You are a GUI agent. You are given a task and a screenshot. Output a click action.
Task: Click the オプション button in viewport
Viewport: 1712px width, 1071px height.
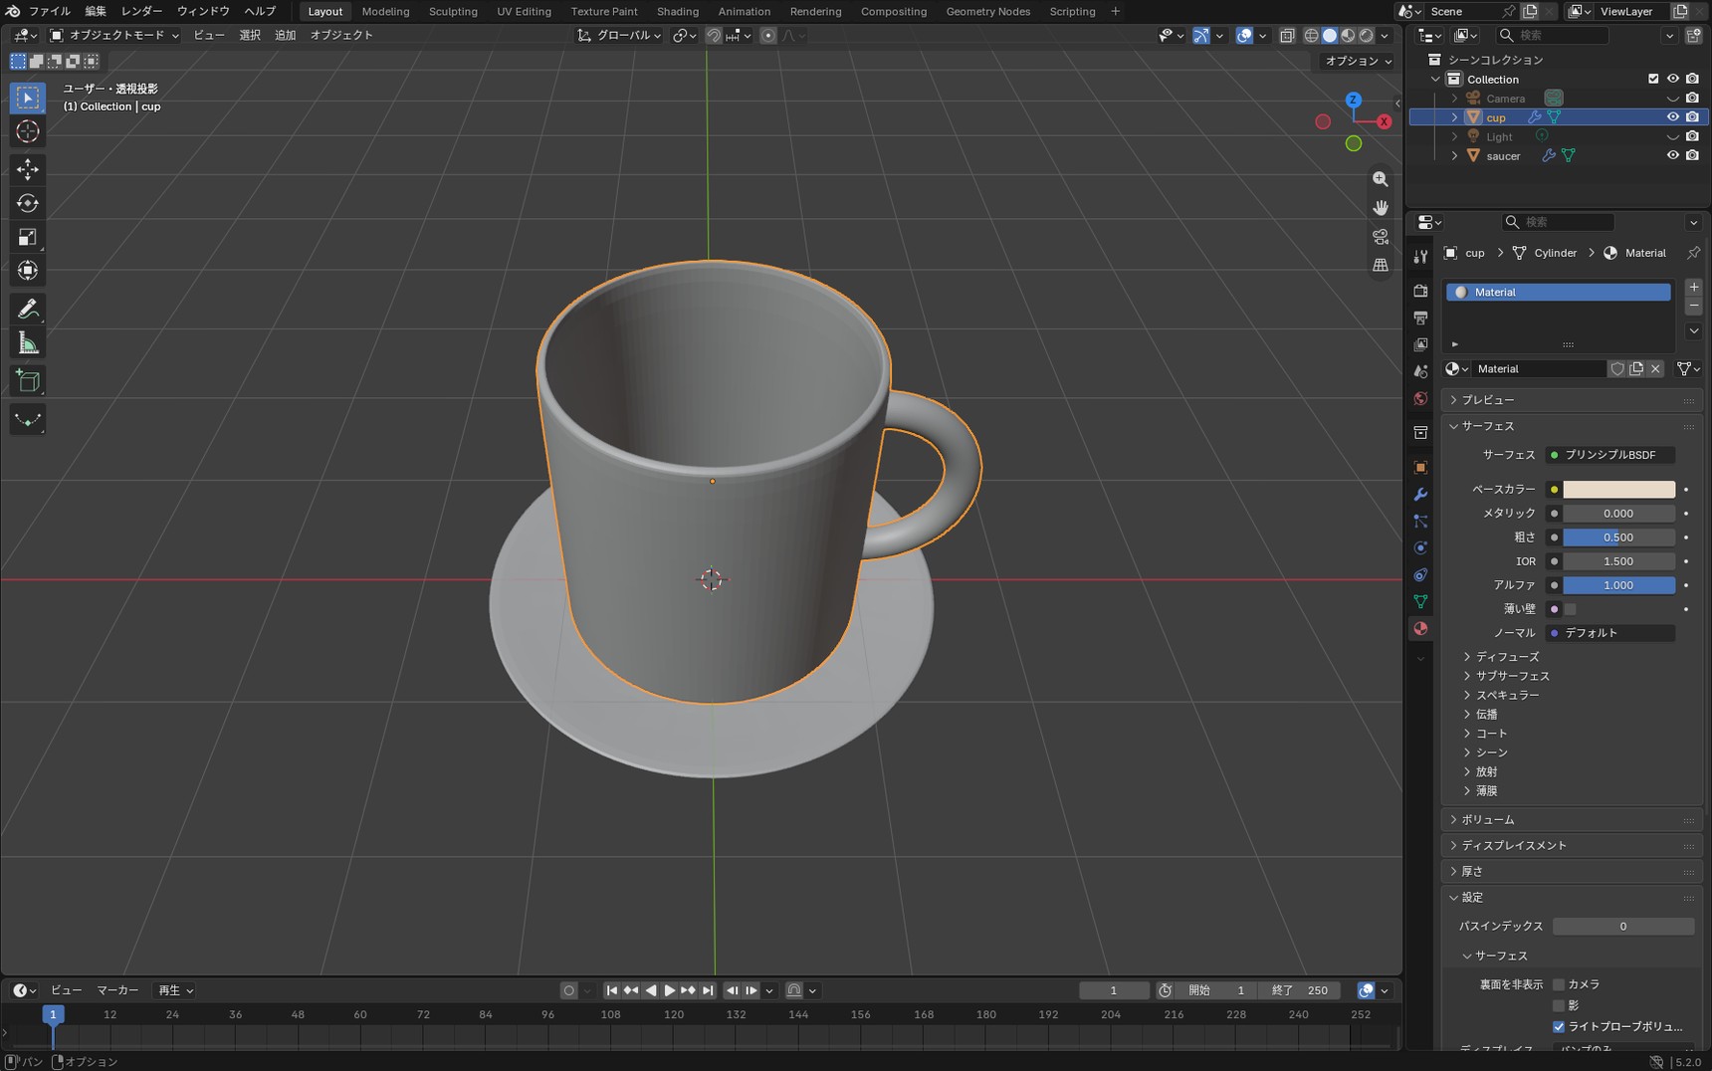[x=1358, y=61]
